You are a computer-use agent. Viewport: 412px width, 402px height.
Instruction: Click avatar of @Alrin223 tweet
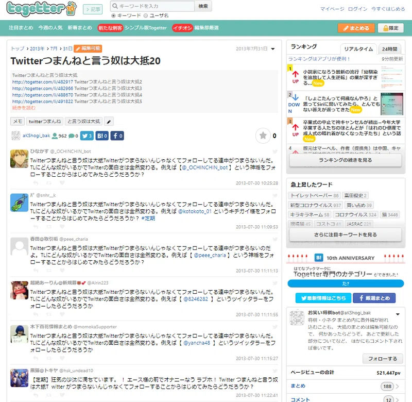tap(19, 290)
